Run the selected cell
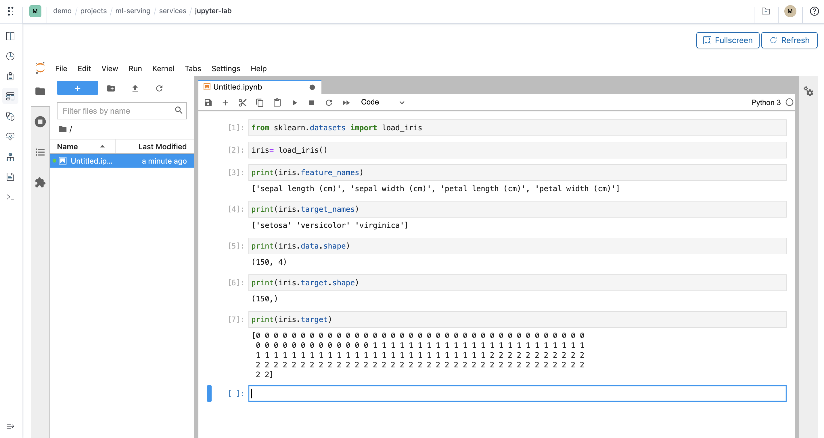Screen dimensions: 824x438 295,102
